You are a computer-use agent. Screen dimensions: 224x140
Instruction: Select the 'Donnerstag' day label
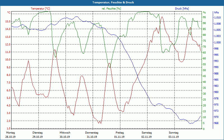[92, 133]
